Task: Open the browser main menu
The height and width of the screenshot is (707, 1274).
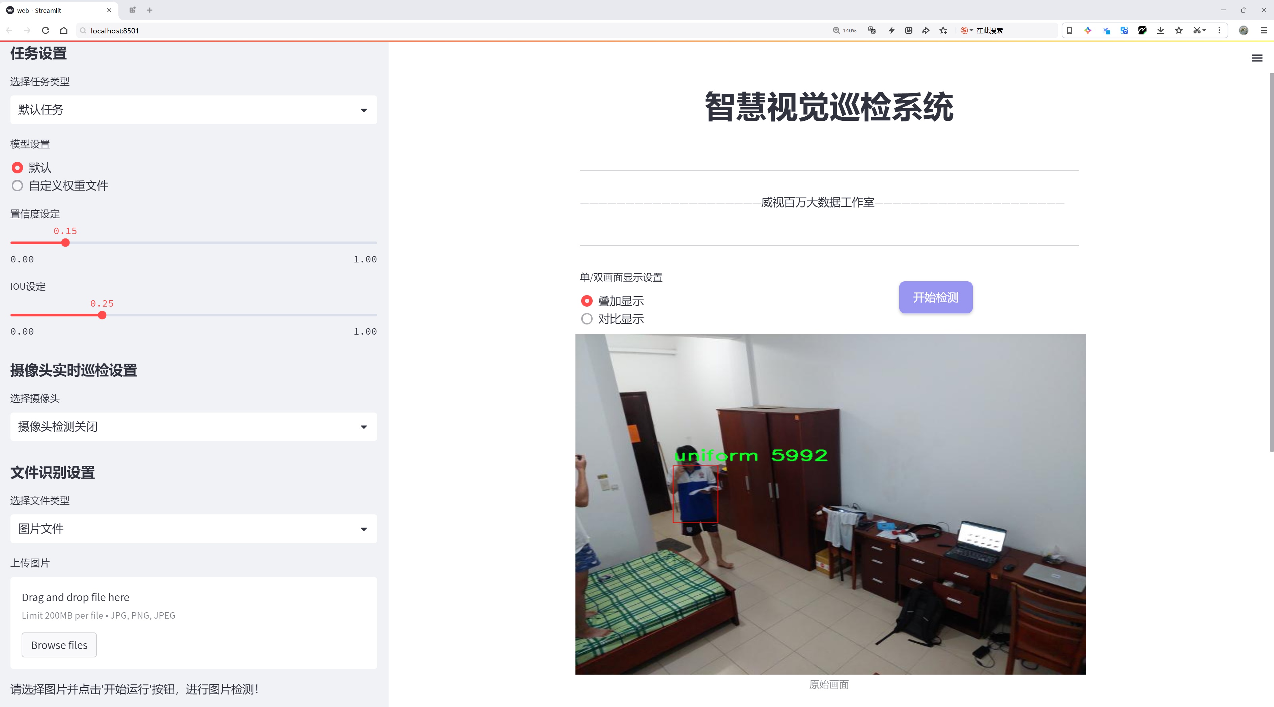Action: [x=1264, y=31]
